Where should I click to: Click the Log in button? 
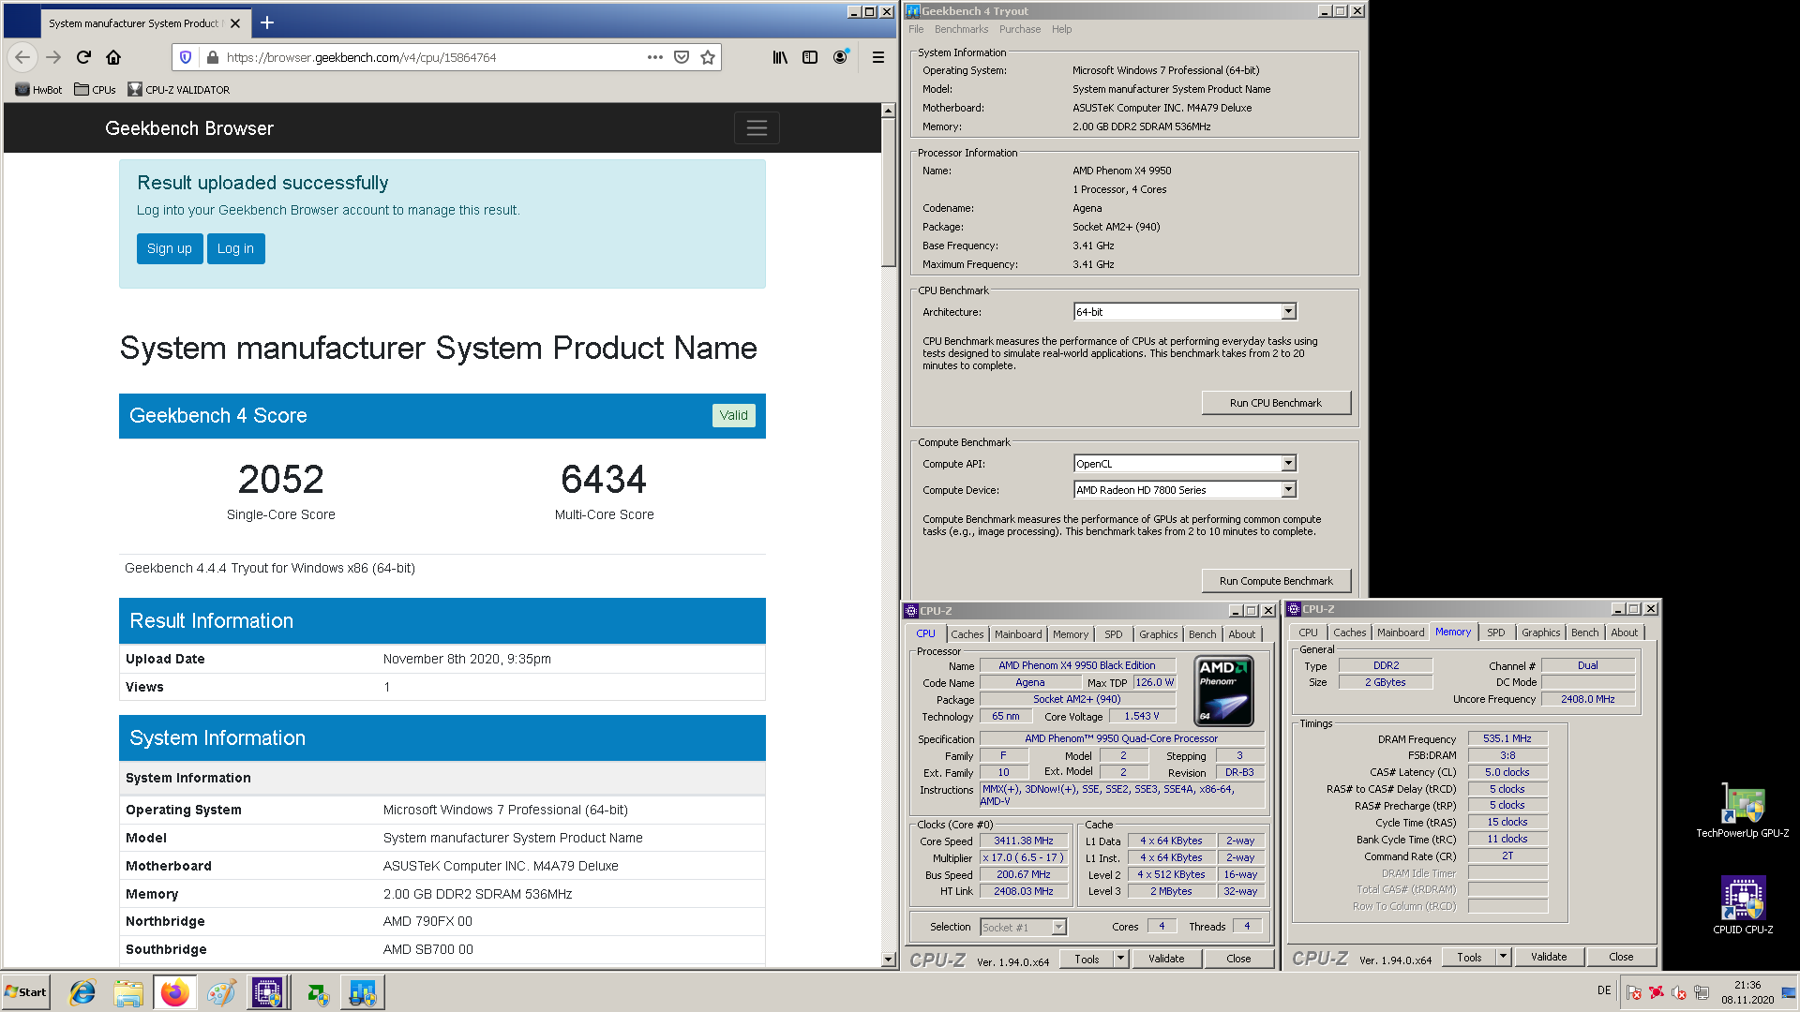point(235,248)
